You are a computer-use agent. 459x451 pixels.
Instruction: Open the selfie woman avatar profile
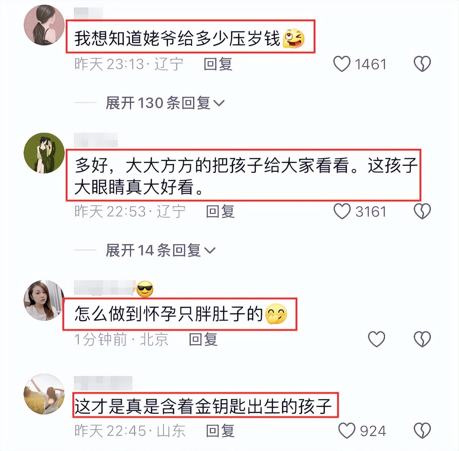pyautogui.click(x=44, y=301)
